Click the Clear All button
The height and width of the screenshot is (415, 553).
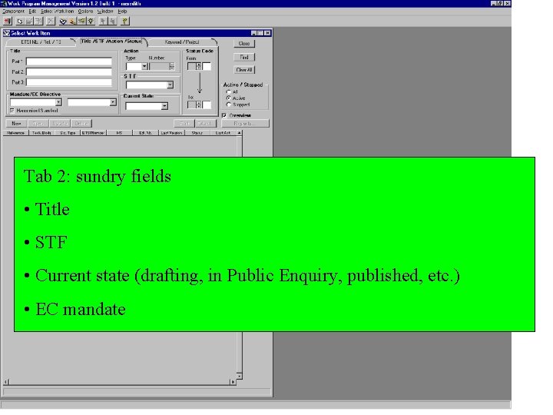tap(244, 70)
